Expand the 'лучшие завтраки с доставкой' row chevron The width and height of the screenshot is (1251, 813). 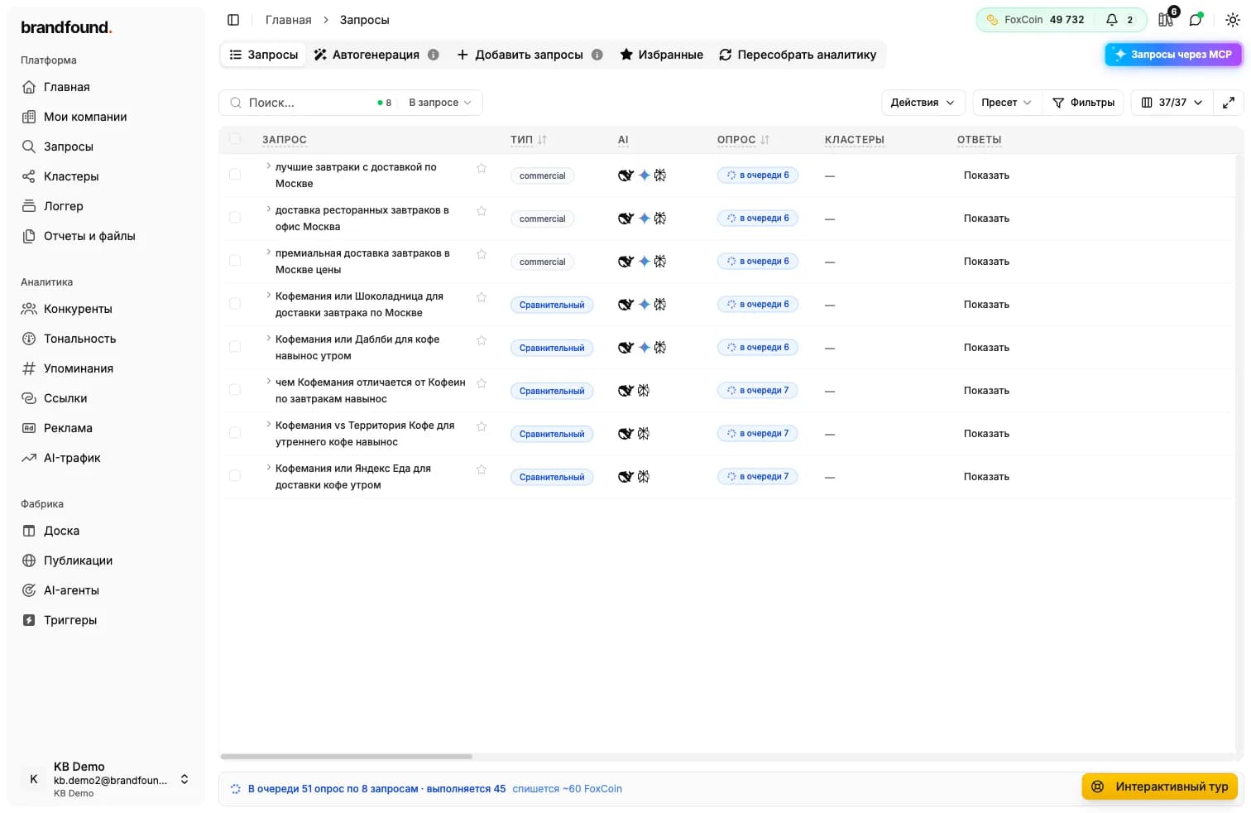[268, 166]
